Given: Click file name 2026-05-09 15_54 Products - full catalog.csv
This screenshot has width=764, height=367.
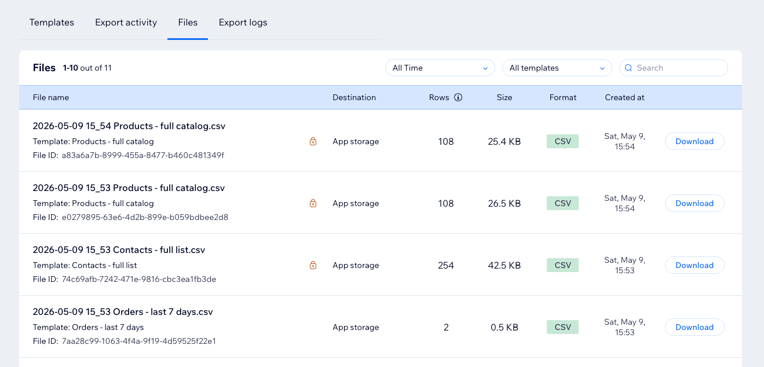Looking at the screenshot, I should point(129,126).
